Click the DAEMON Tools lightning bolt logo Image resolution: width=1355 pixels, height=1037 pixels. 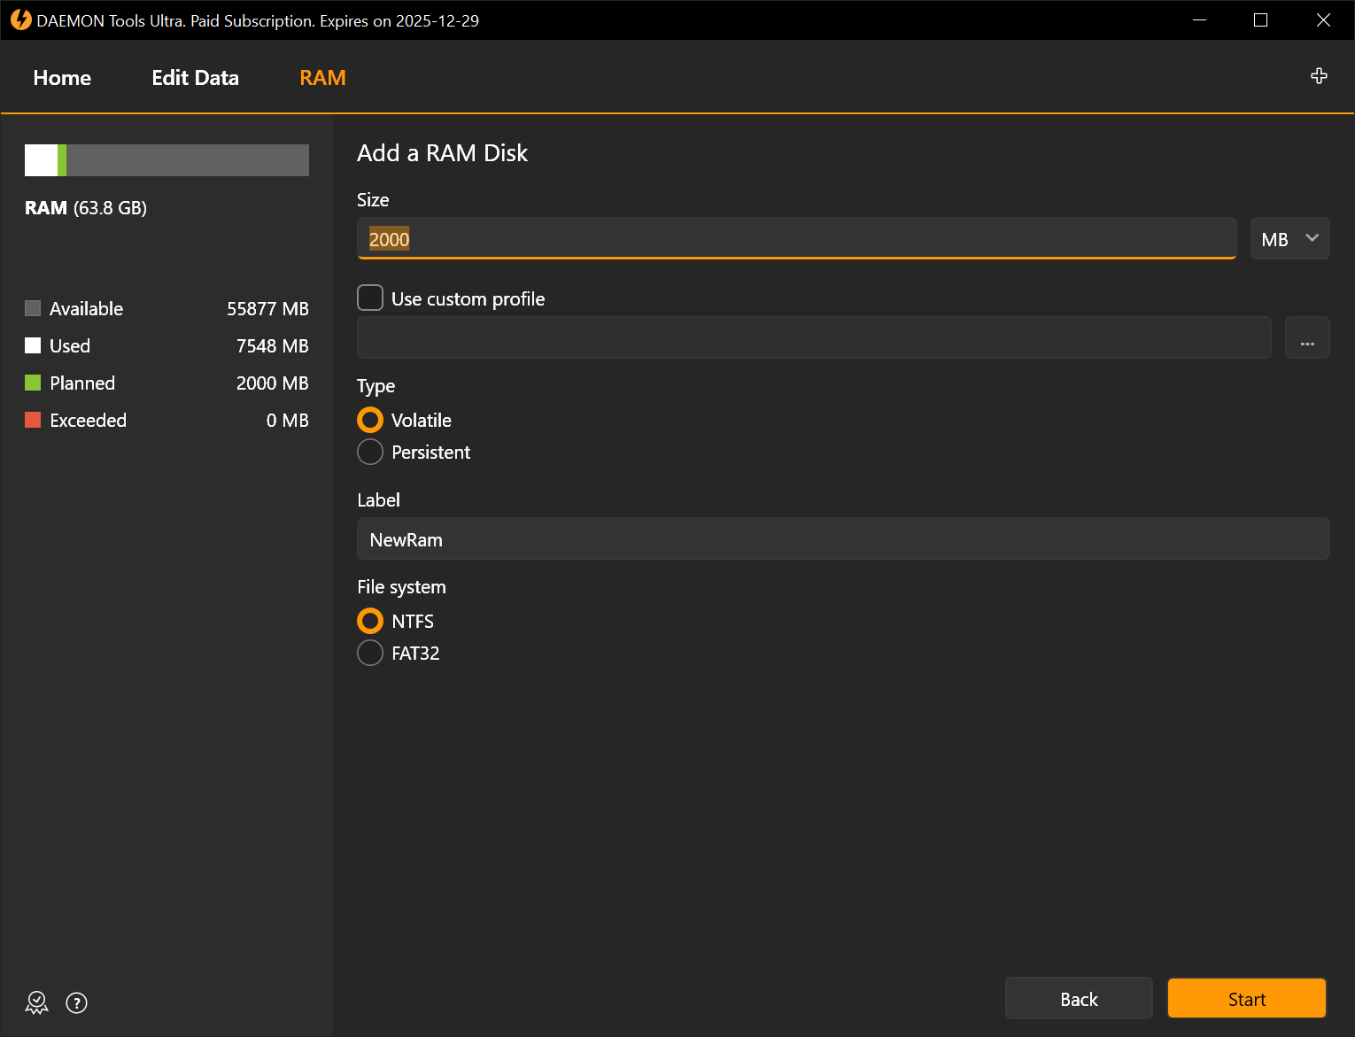(19, 19)
